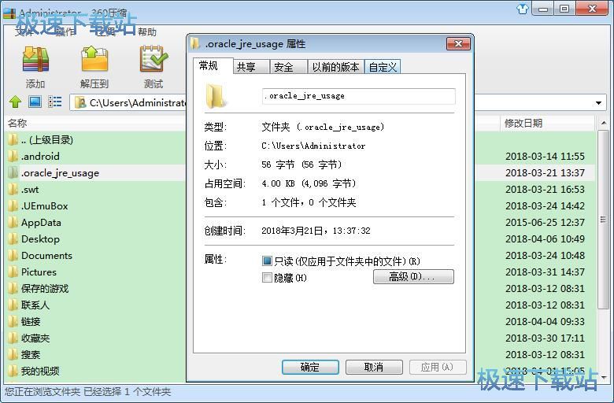The image size is (614, 403).
Task: Click folder icon beside 联系人
Action: (x=13, y=305)
